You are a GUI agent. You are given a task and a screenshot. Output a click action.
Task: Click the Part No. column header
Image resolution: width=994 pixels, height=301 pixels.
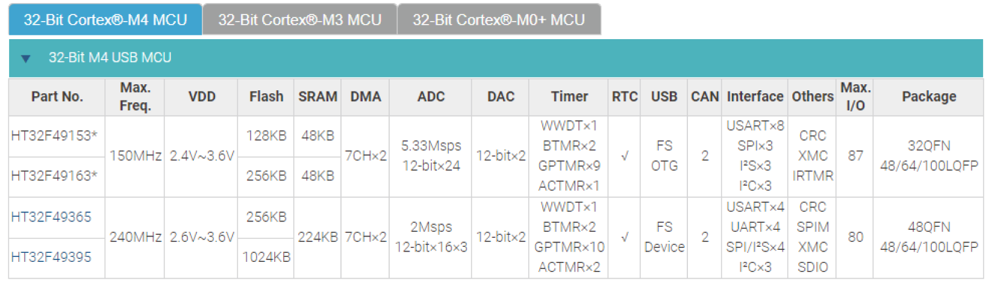pos(57,96)
